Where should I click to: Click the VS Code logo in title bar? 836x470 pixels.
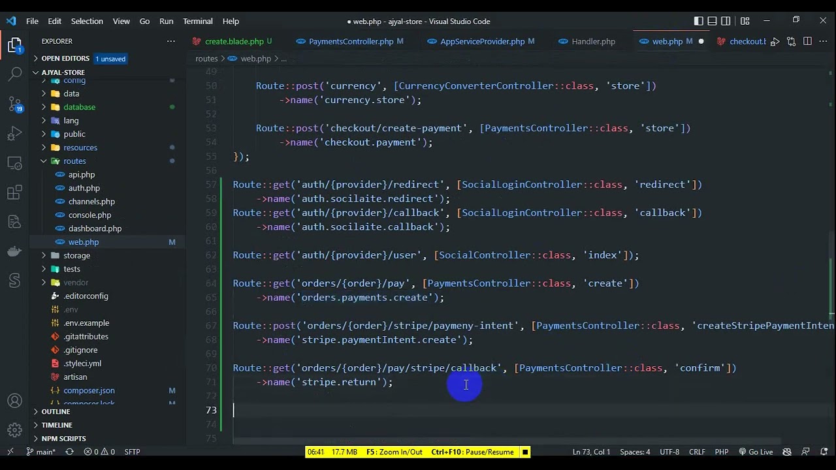pyautogui.click(x=10, y=21)
